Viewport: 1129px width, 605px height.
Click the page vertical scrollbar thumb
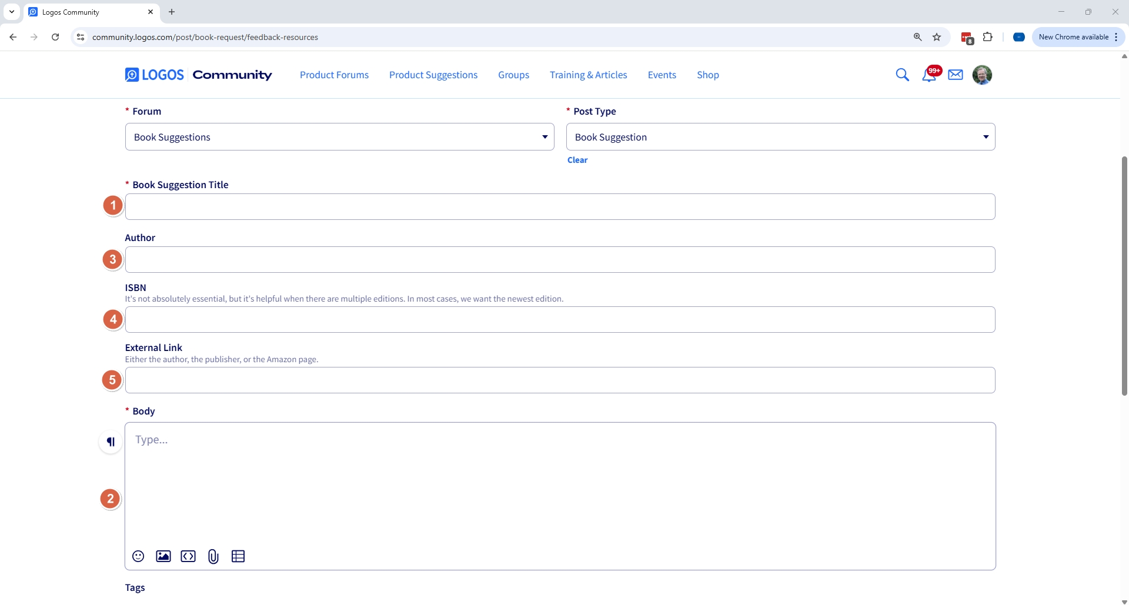point(1124,276)
